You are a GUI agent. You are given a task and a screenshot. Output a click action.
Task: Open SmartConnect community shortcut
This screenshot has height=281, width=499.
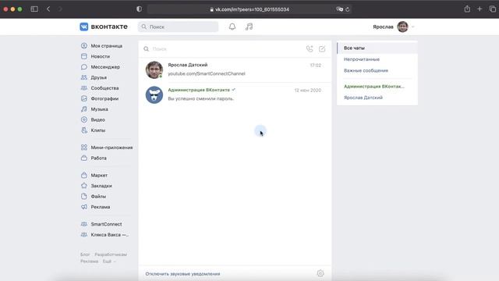(106, 224)
